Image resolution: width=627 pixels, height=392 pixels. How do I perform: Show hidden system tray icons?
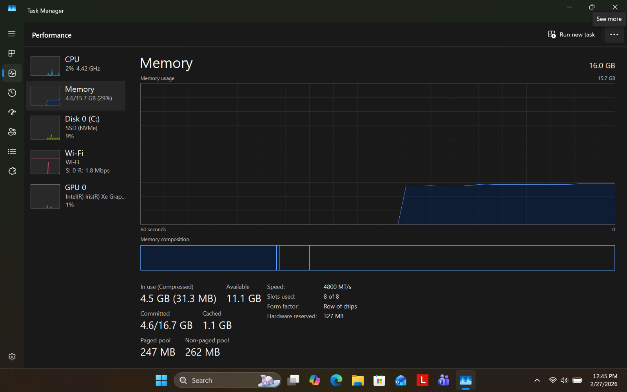point(537,380)
